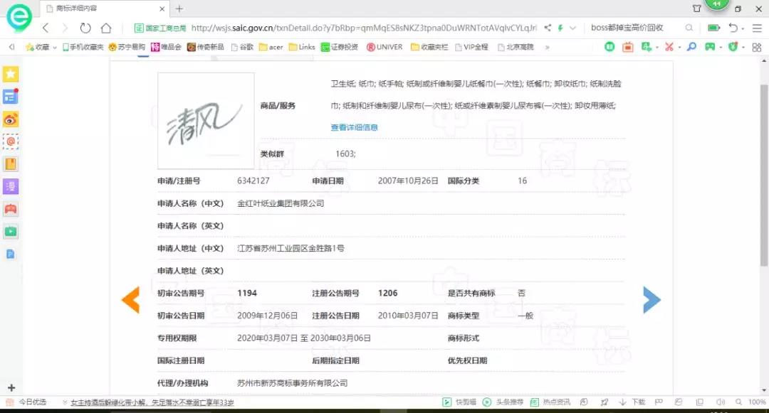Open the 苏宁易购 bookmark

pos(127,47)
